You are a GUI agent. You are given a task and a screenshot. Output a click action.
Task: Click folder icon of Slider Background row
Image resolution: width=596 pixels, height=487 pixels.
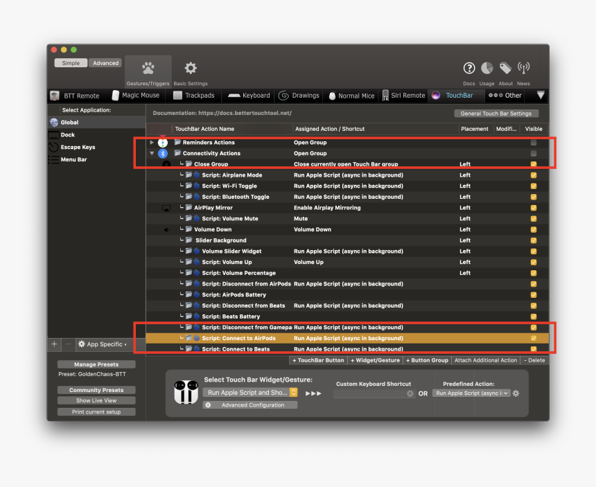tap(189, 240)
